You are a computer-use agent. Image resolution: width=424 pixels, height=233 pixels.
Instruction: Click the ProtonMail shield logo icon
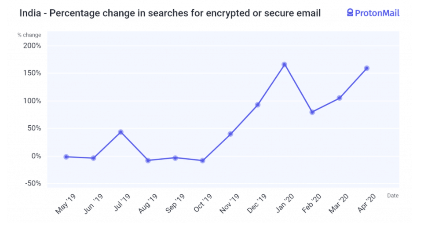(350, 13)
